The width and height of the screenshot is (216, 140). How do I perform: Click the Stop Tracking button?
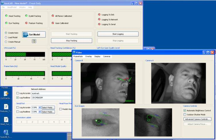tap(72, 41)
